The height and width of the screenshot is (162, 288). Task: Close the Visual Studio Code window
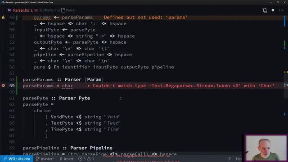pyautogui.click(x=284, y=2)
